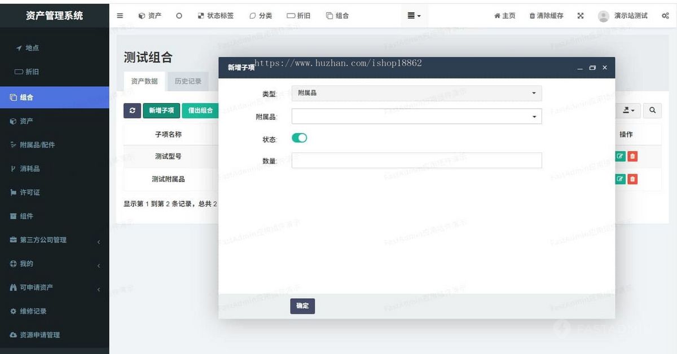Click the 分类 icon in top navigation
The width and height of the screenshot is (677, 354).
coord(254,16)
